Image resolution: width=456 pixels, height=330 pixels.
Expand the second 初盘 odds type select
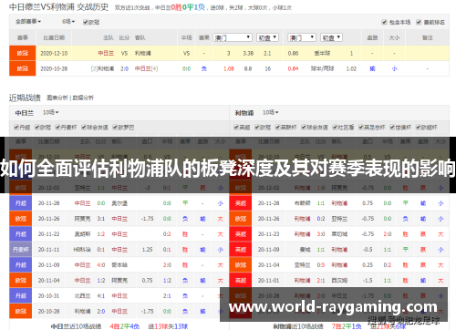point(331,37)
